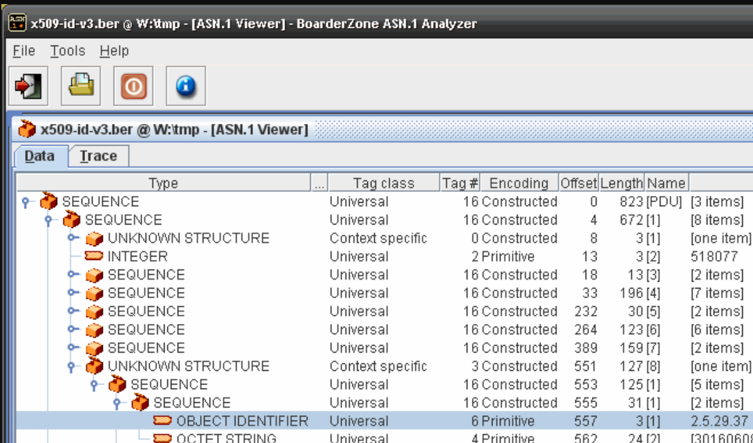753x443 pixels.
Task: Click the Offset column header
Action: point(578,183)
